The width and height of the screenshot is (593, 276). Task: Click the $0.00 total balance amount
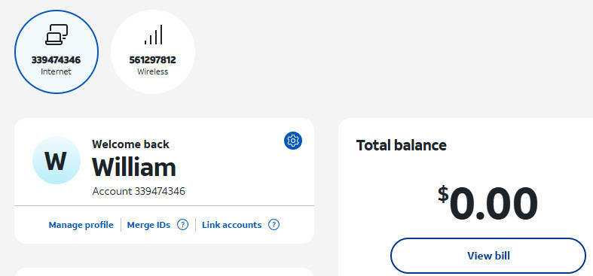488,204
